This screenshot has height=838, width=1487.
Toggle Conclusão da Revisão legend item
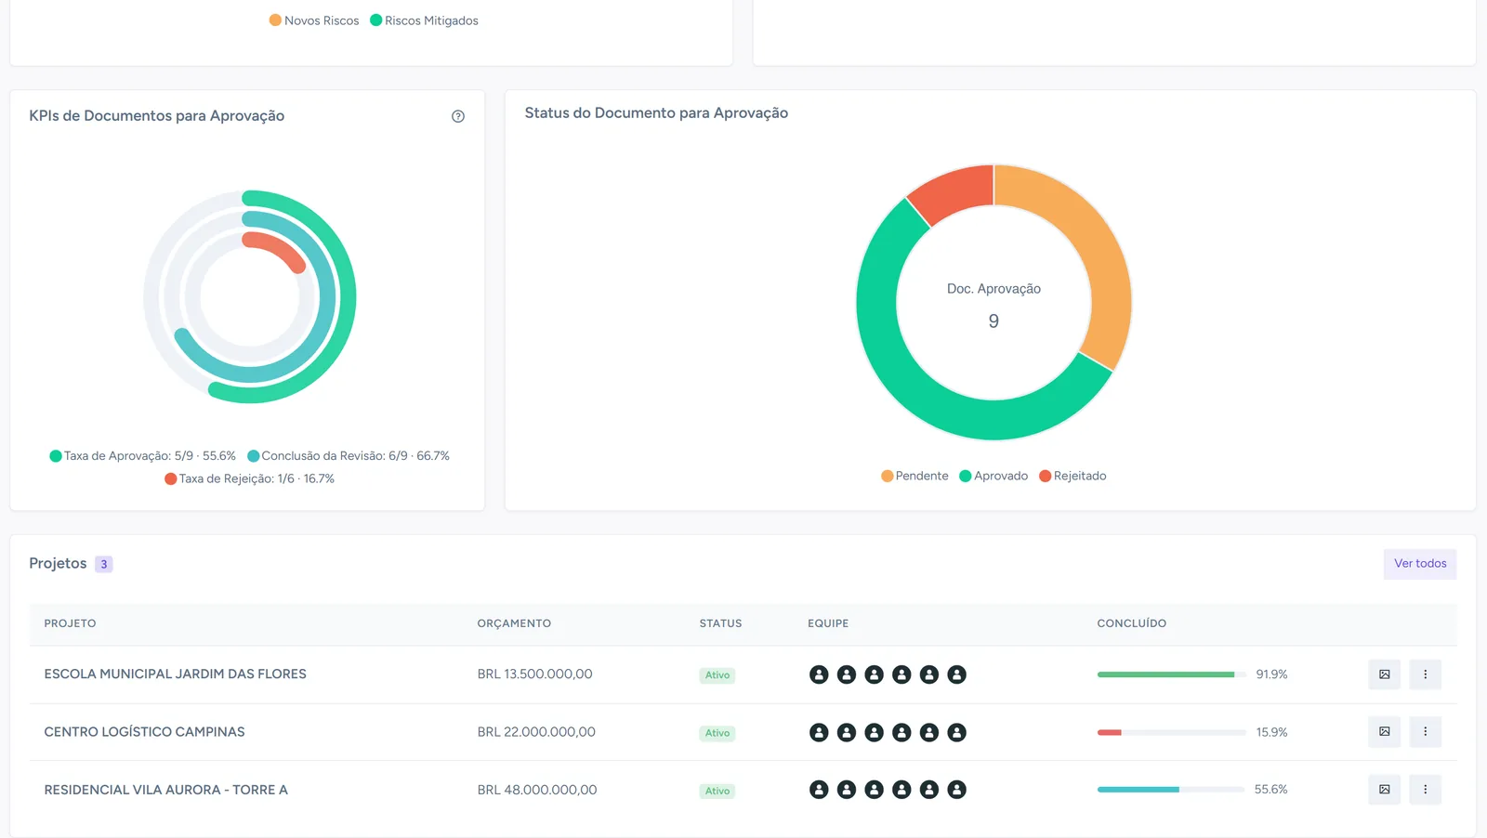click(349, 456)
